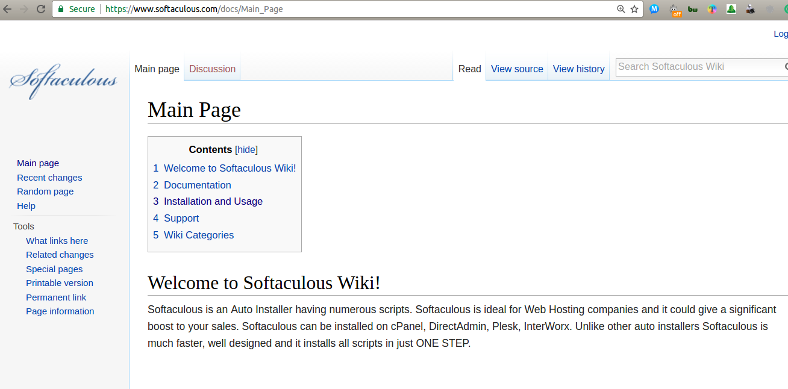This screenshot has width=788, height=389.
Task: Open the green bw extension icon
Action: (693, 9)
